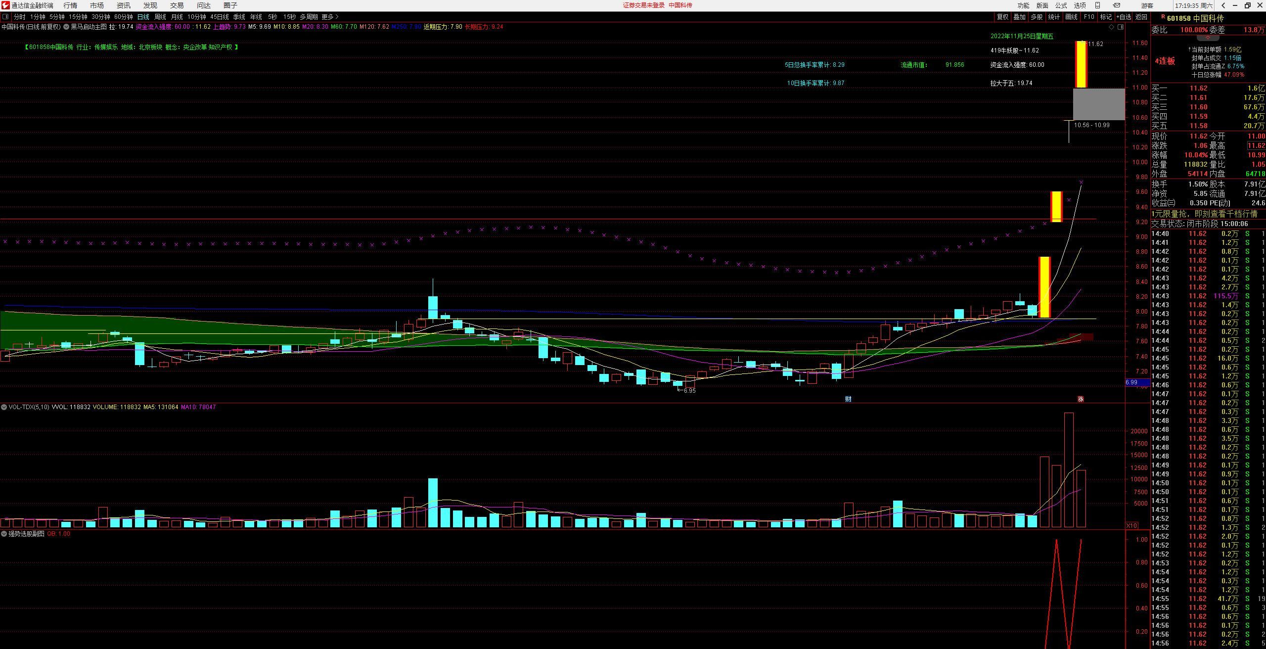Viewport: 1266px width, 649px height.
Task: Click the 涨 marker below the candles
Action: 1081,399
